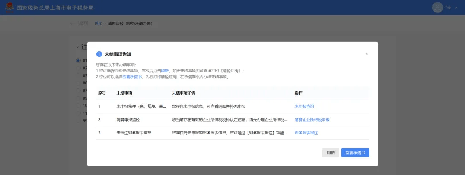Click the 未申报监控 row item name
Screen dimensions: 465x175
click(x=140, y=106)
